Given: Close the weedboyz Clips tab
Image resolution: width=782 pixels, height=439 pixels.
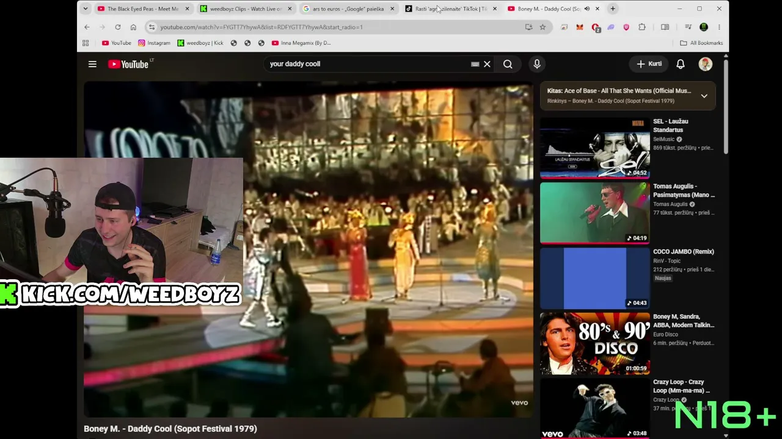Looking at the screenshot, I should tap(290, 9).
